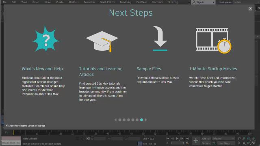Open the Create menu
The image size is (260, 146).
point(60,2)
